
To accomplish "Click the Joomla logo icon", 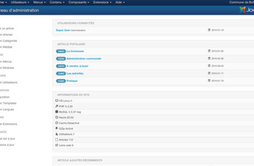I will (242, 10).
